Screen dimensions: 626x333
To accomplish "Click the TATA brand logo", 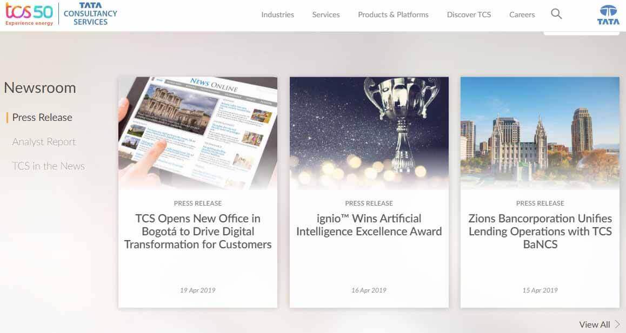I will pyautogui.click(x=608, y=15).
